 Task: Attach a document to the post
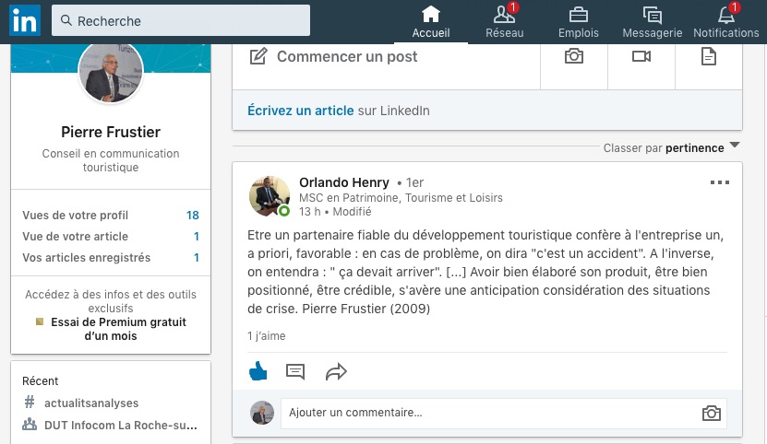click(x=709, y=56)
